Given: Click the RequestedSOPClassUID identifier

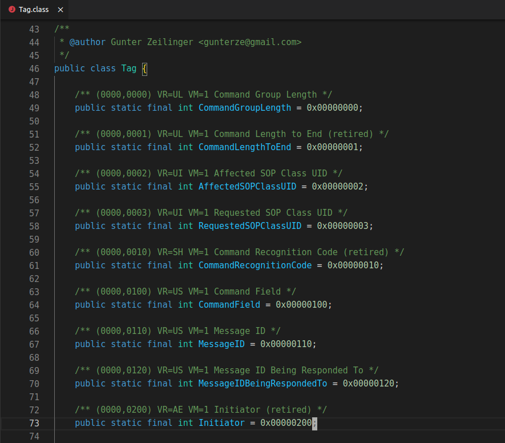Looking at the screenshot, I should point(250,226).
